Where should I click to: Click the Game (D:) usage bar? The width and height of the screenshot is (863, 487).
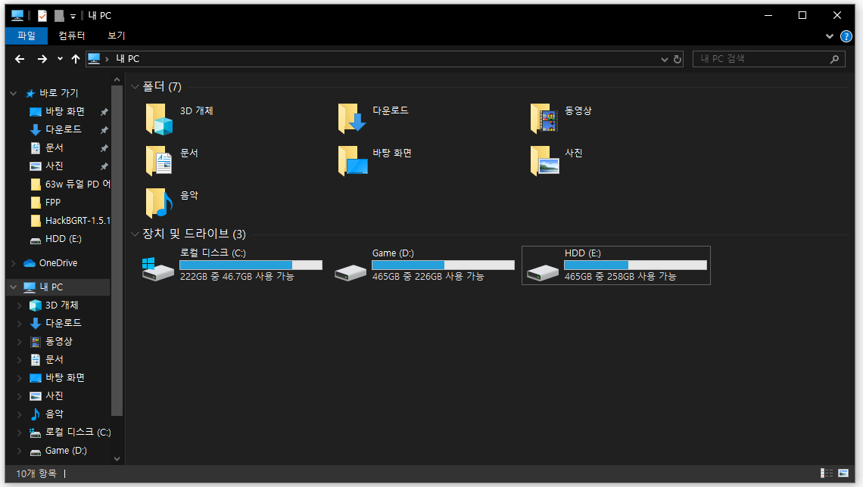click(x=443, y=265)
